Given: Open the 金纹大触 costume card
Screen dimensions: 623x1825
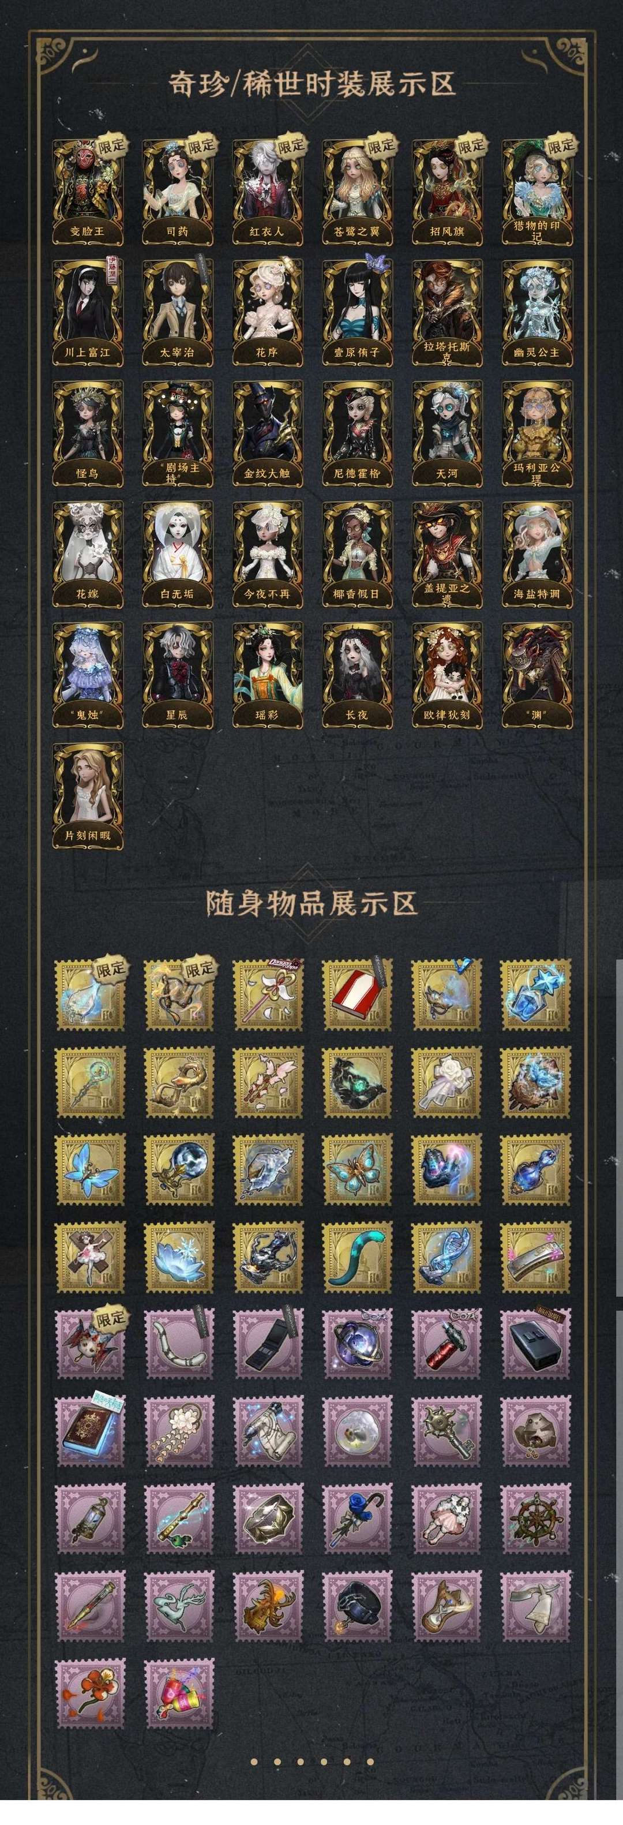Looking at the screenshot, I should (267, 433).
